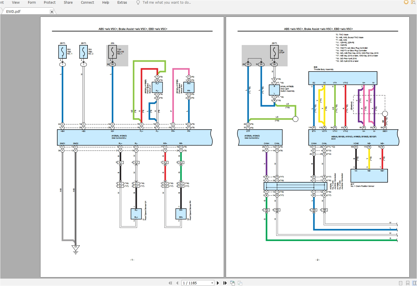The height and width of the screenshot is (286, 417).
Task: Go to the first page with skip-back arrows
Action: click(170, 283)
